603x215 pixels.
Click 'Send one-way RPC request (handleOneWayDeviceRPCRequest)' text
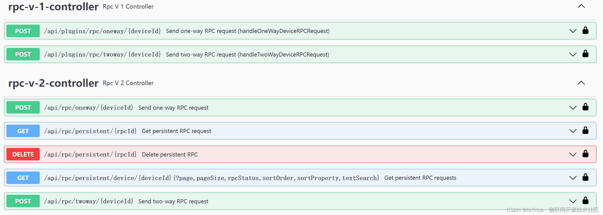point(248,31)
